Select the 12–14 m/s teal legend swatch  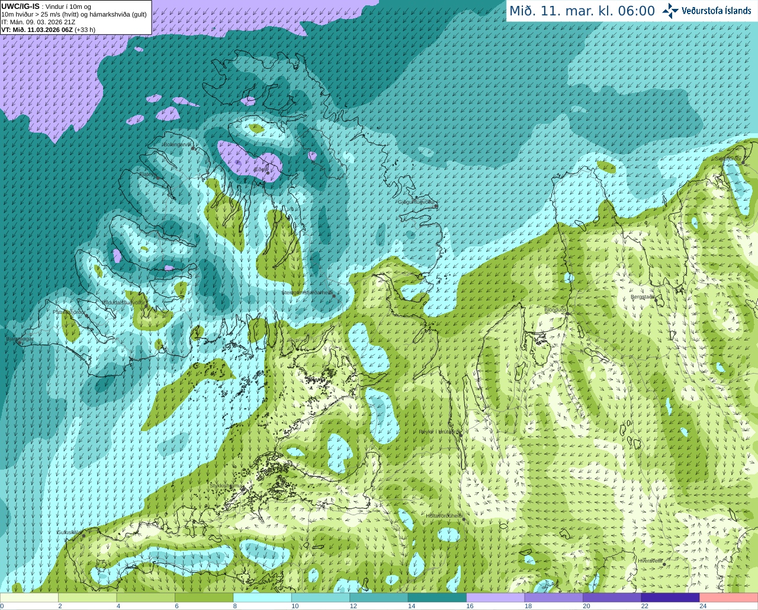point(379,598)
